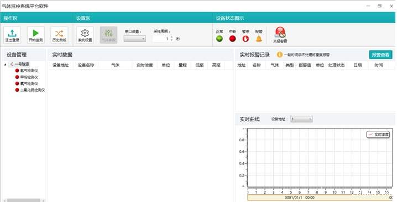Click the 采样周期 number field

point(161,39)
